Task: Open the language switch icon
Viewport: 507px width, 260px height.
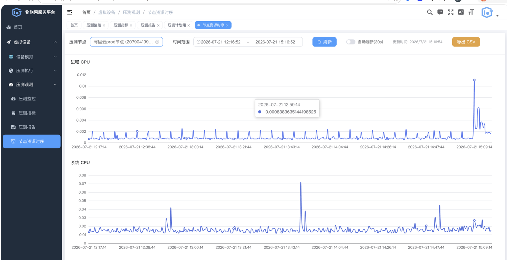Action: coord(461,12)
